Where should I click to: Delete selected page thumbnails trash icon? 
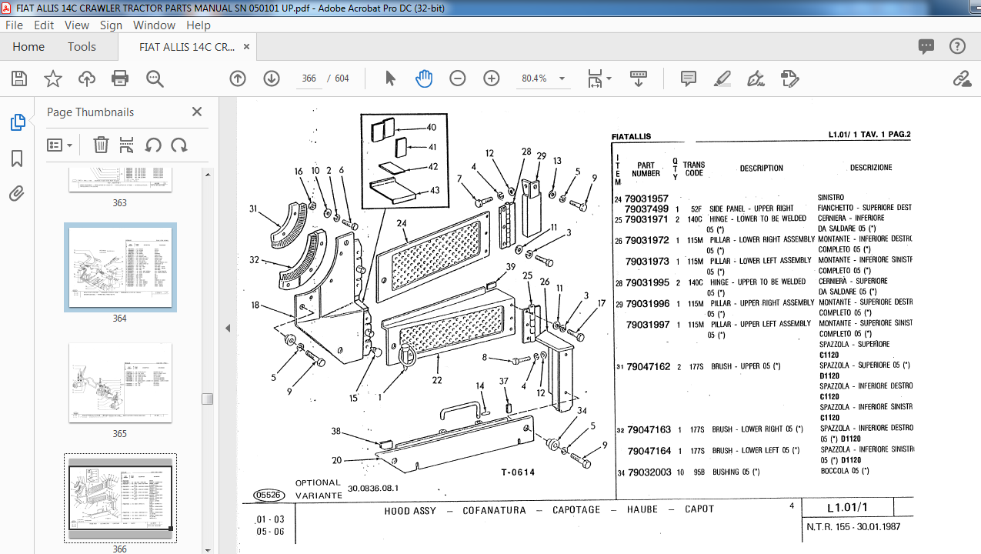[101, 145]
